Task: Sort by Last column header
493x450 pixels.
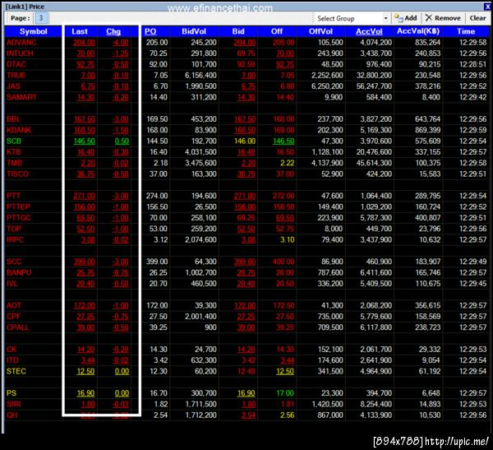Action: pos(80,31)
